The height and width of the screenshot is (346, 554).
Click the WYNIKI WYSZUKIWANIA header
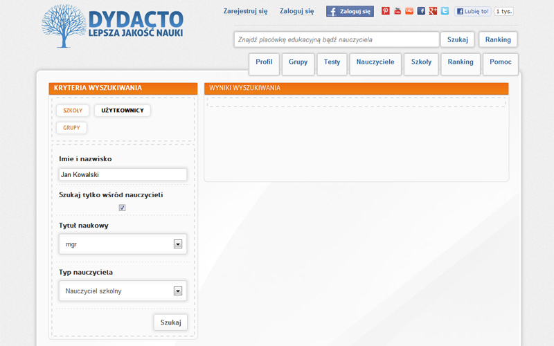pos(356,89)
